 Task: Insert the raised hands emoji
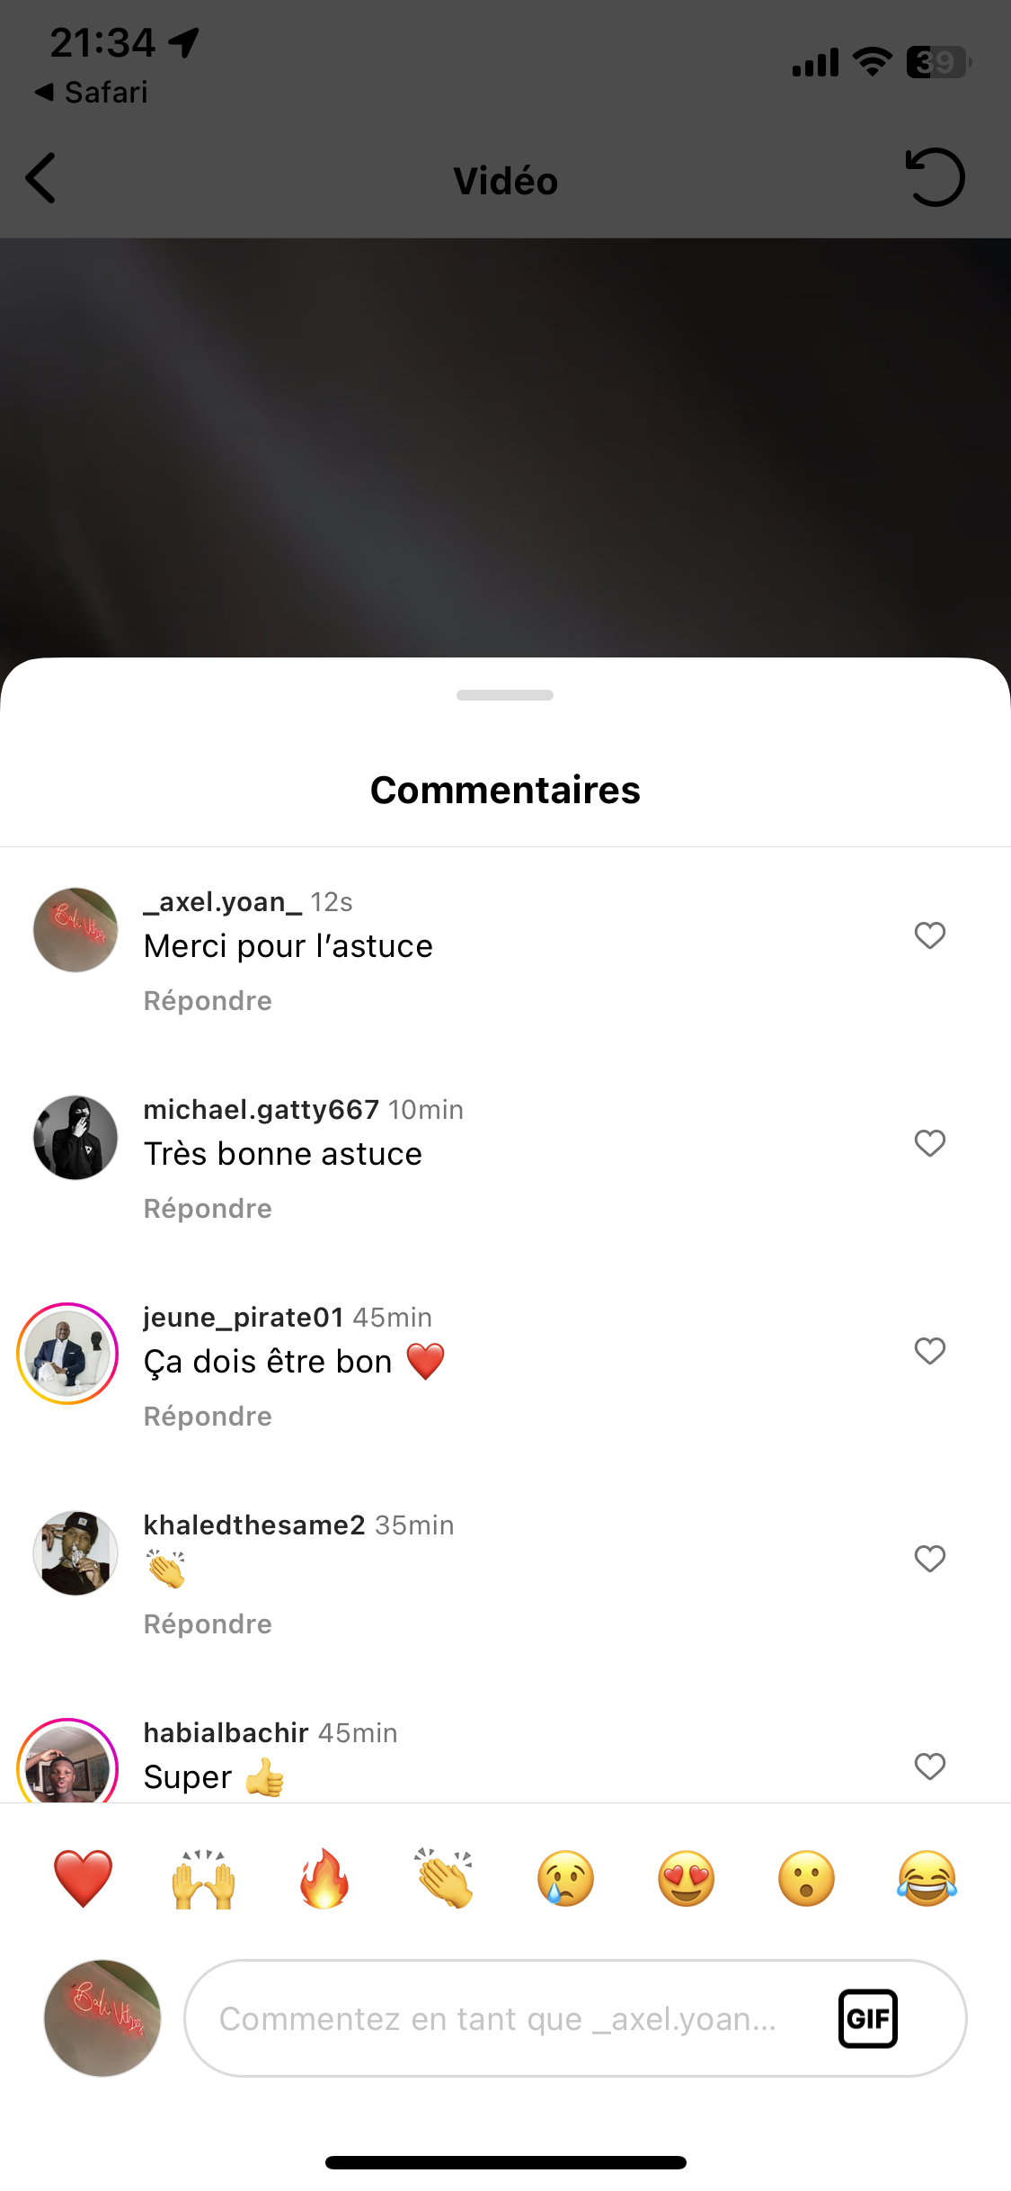tap(204, 1879)
